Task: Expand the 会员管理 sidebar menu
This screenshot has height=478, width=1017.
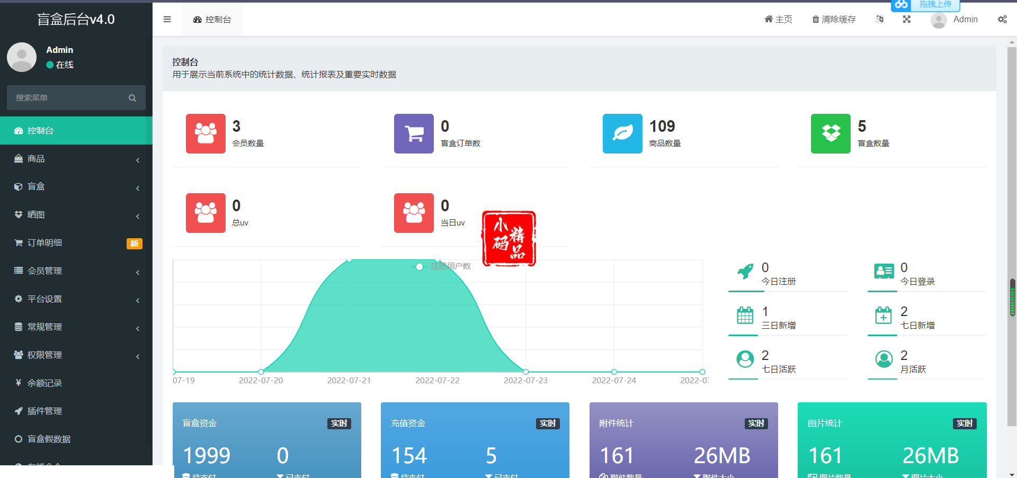Action: (x=76, y=271)
